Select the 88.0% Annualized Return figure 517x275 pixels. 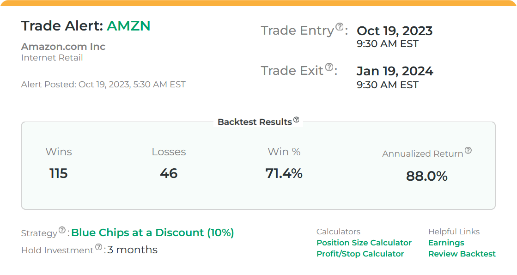[x=426, y=176]
